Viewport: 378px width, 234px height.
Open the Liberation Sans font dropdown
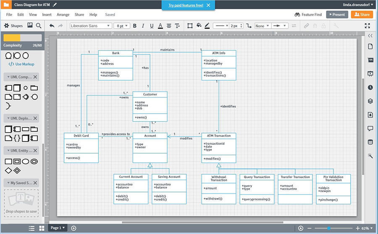coord(90,26)
